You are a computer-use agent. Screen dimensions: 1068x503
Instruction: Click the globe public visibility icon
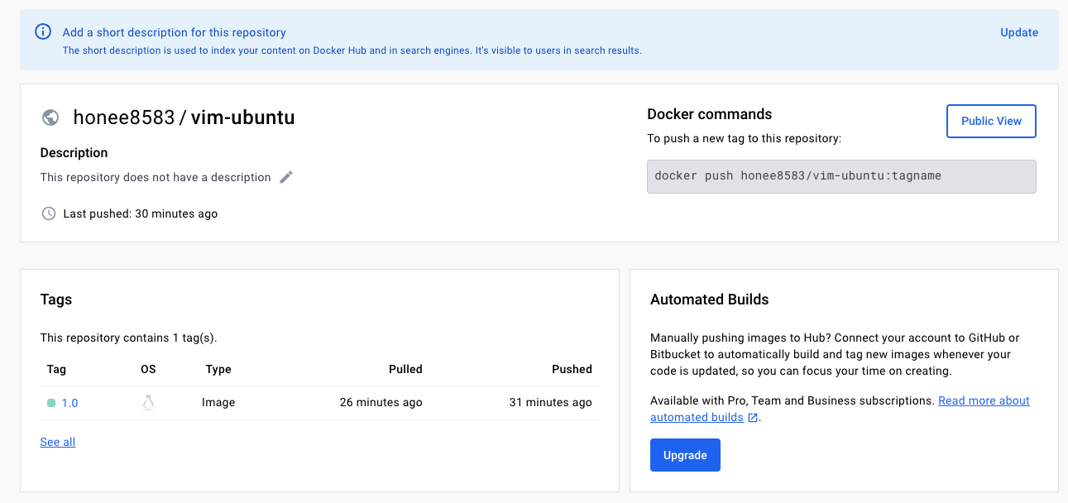(x=50, y=117)
